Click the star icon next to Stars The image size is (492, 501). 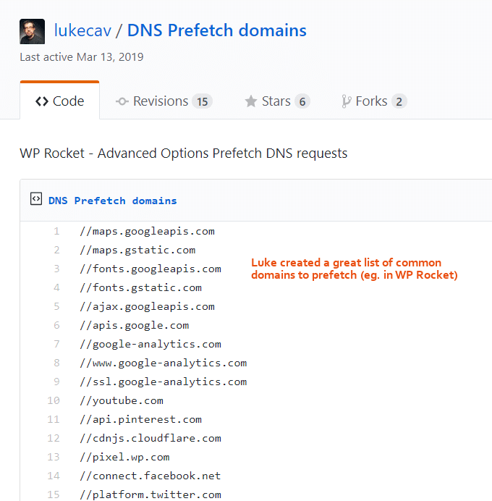(251, 101)
